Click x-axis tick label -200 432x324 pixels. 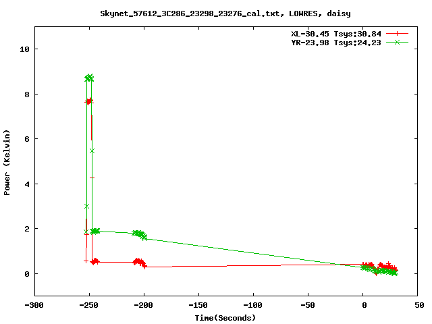click(143, 305)
